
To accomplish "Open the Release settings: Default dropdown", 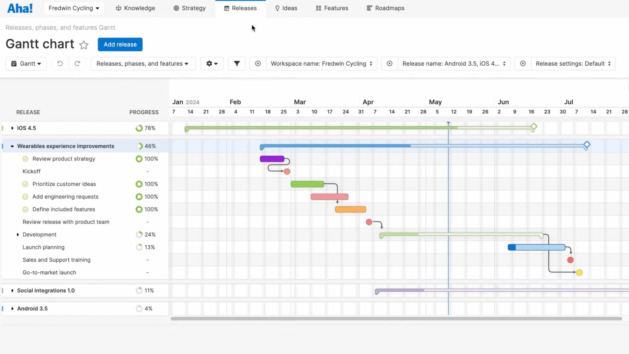I will tap(573, 63).
